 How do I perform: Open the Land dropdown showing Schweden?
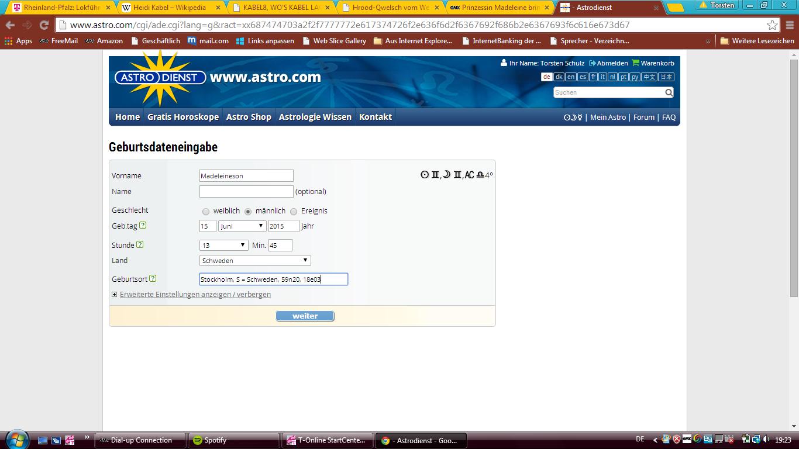tap(254, 261)
